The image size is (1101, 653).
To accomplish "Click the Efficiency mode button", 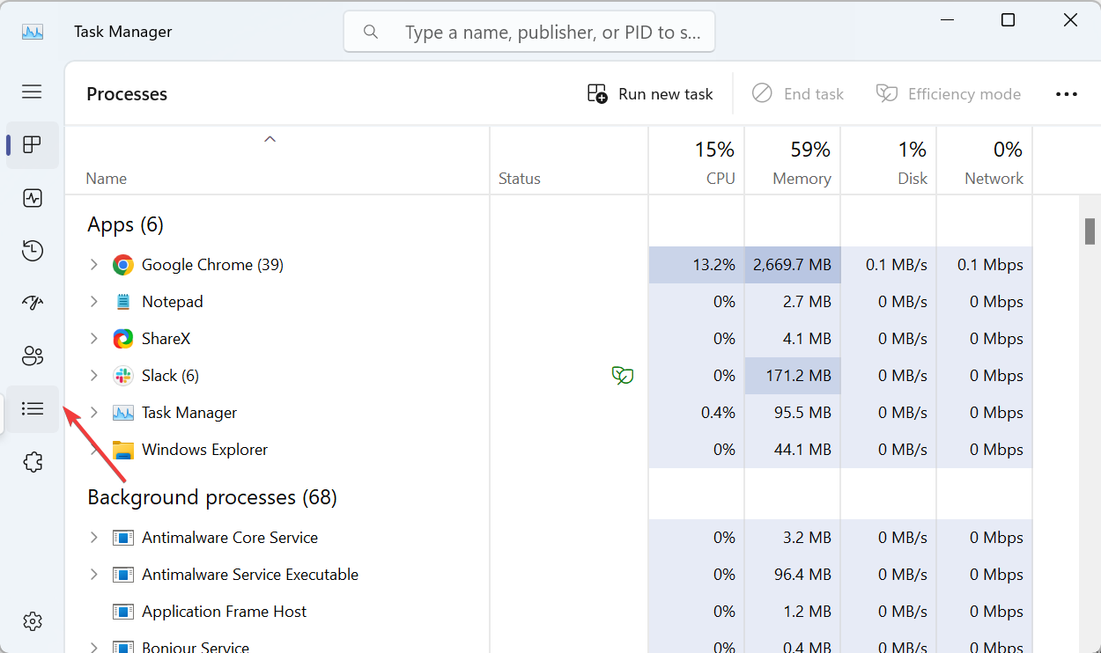I will (x=948, y=94).
